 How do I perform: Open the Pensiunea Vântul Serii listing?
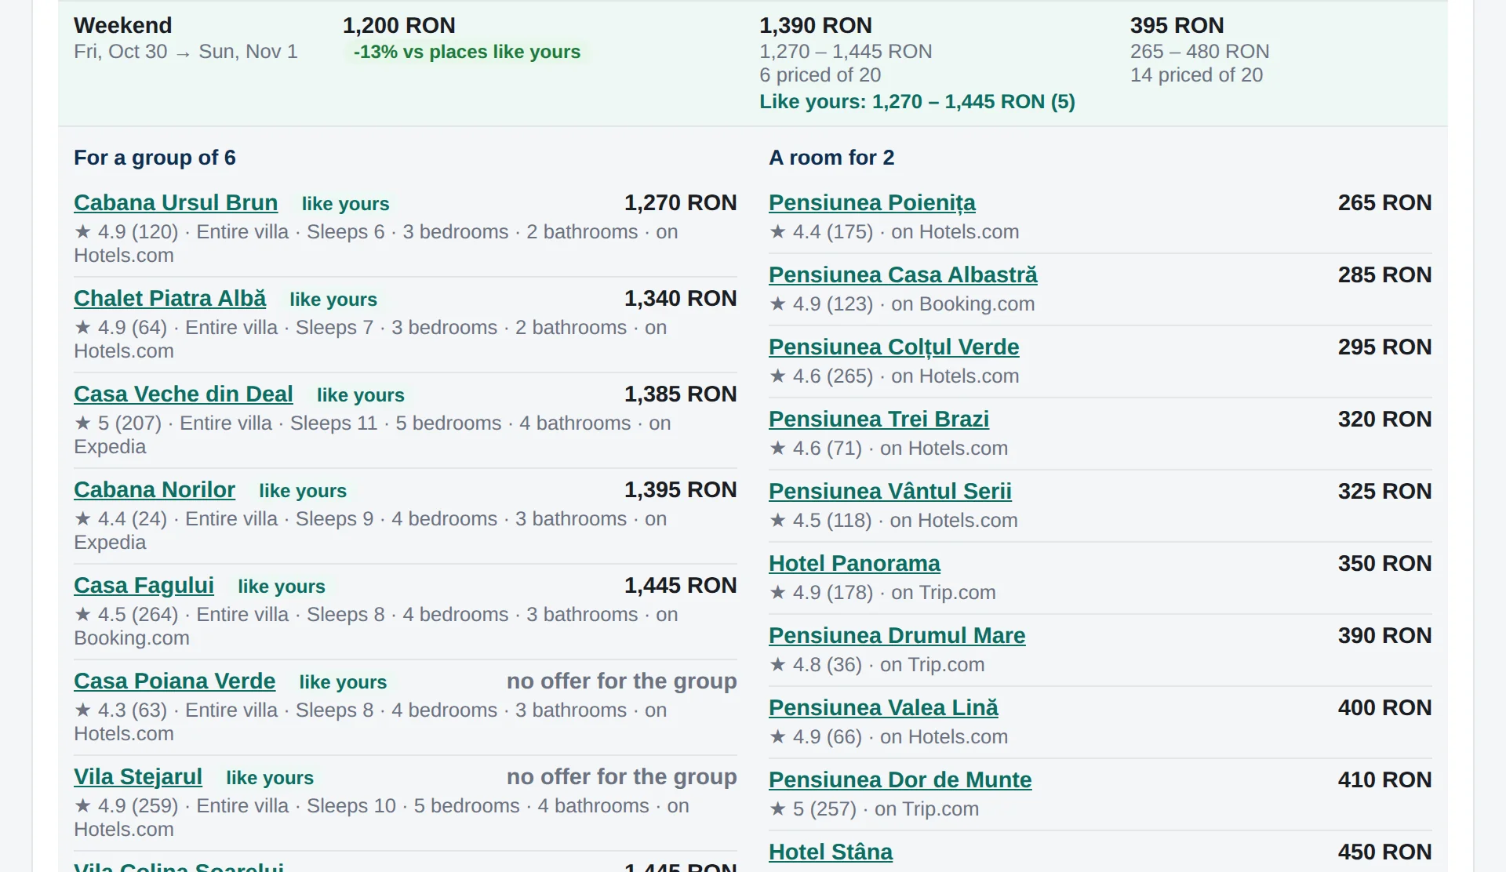[x=890, y=491]
